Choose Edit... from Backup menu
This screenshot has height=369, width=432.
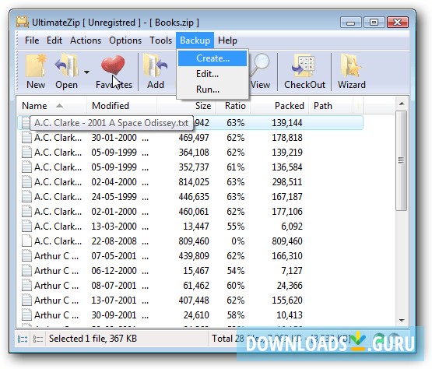(x=212, y=74)
